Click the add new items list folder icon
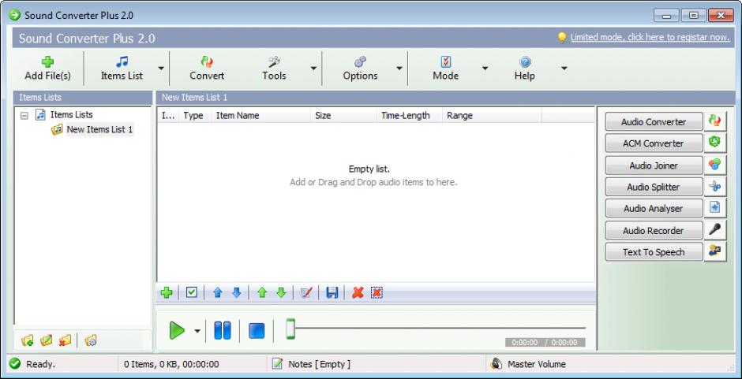This screenshot has width=742, height=379. (28, 340)
